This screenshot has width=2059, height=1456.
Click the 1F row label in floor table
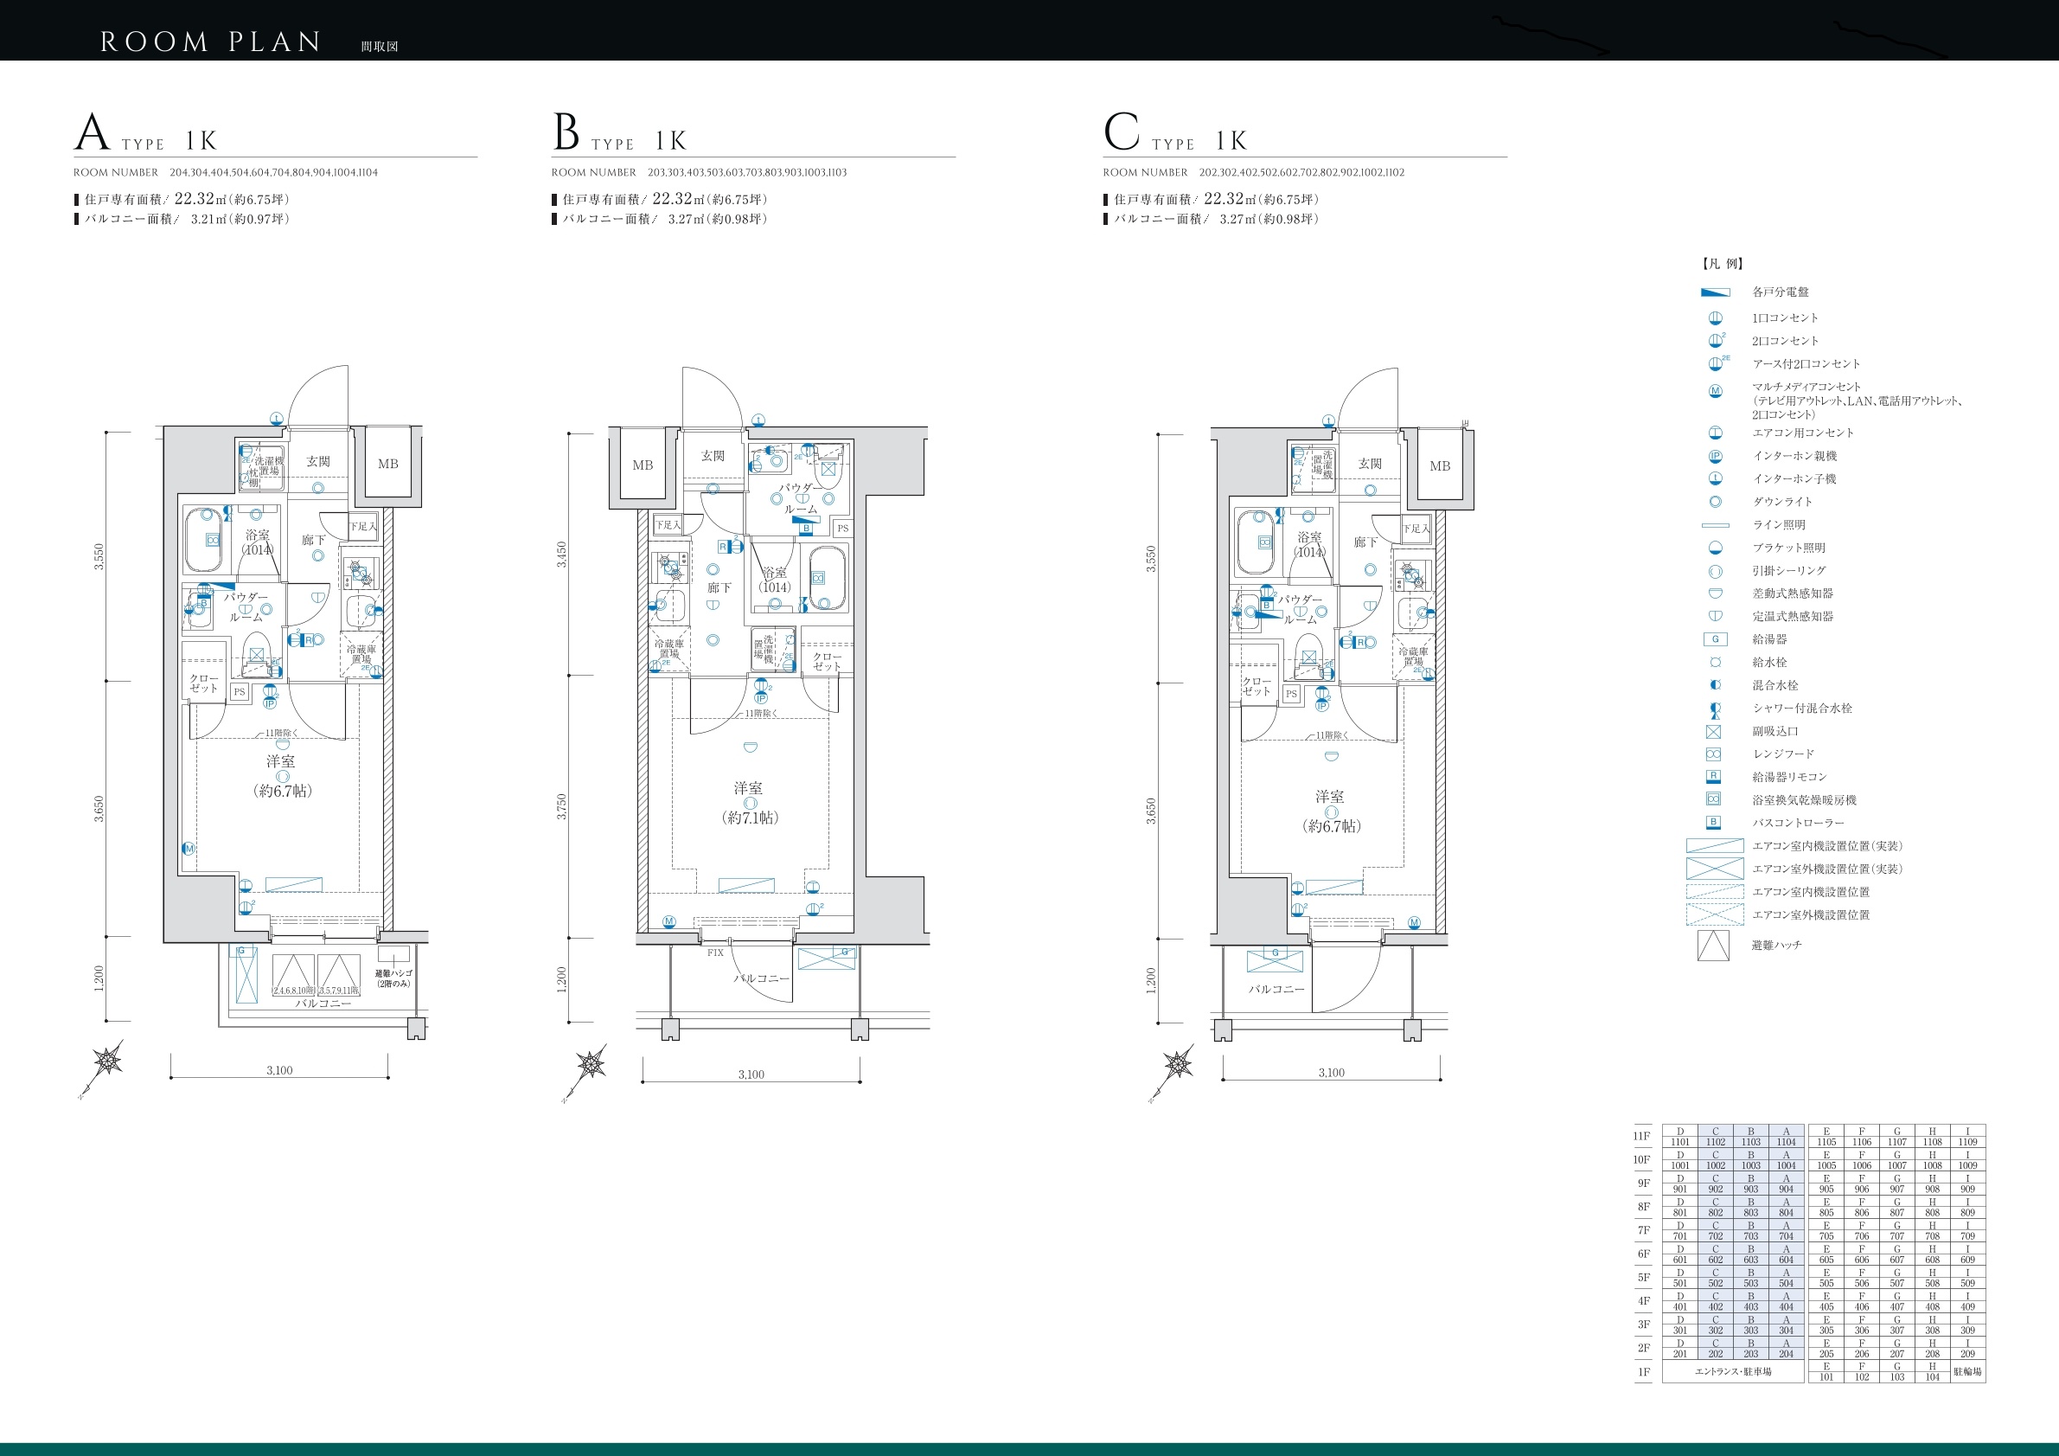tap(1643, 1372)
